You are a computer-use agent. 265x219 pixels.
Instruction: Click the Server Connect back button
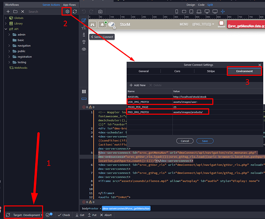pos(102,37)
